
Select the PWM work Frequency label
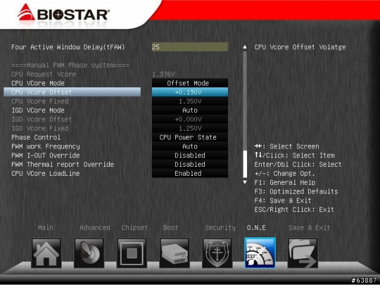click(46, 147)
